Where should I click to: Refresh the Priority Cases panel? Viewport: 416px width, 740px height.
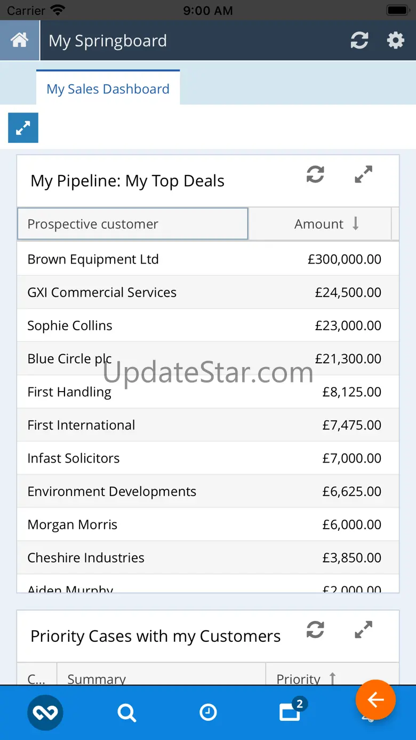315,630
